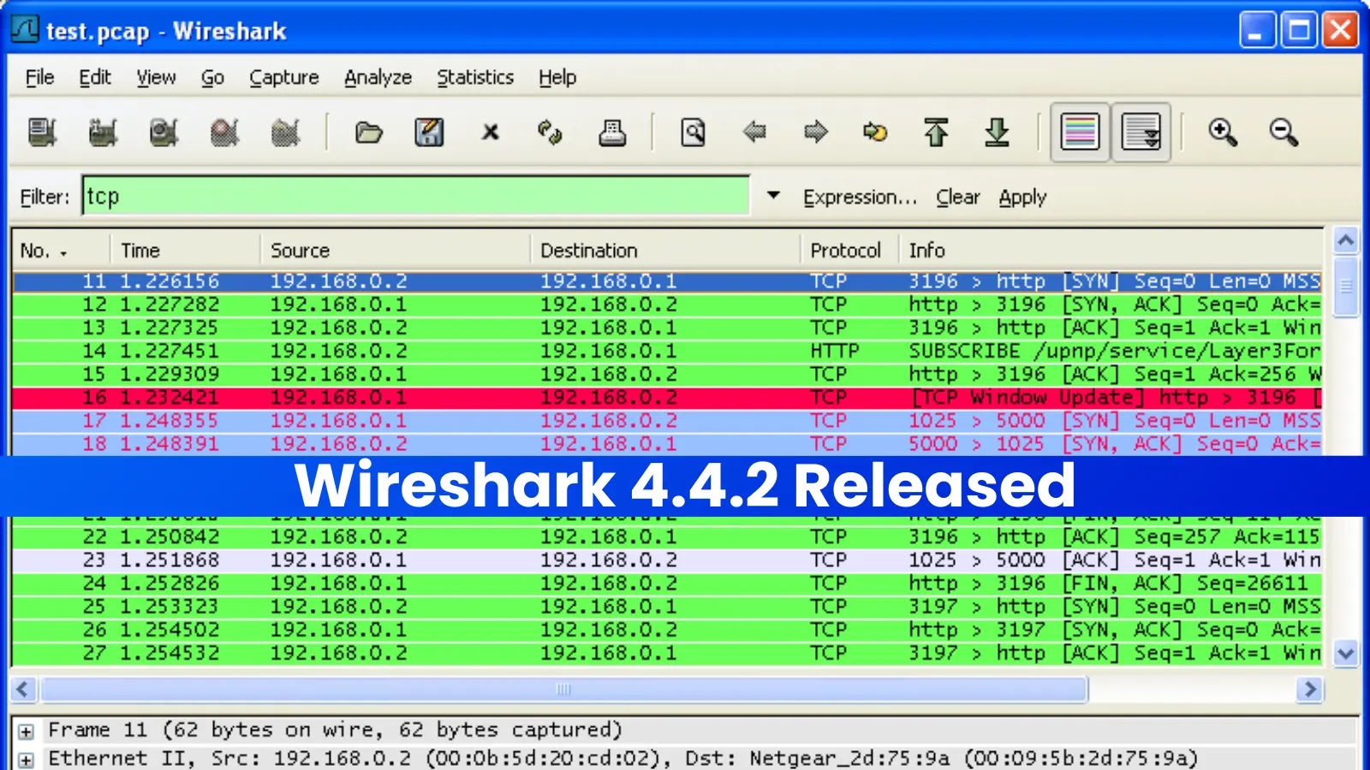Viewport: 1370px width, 770px height.
Task: Reload this capture file icon
Action: pos(550,133)
